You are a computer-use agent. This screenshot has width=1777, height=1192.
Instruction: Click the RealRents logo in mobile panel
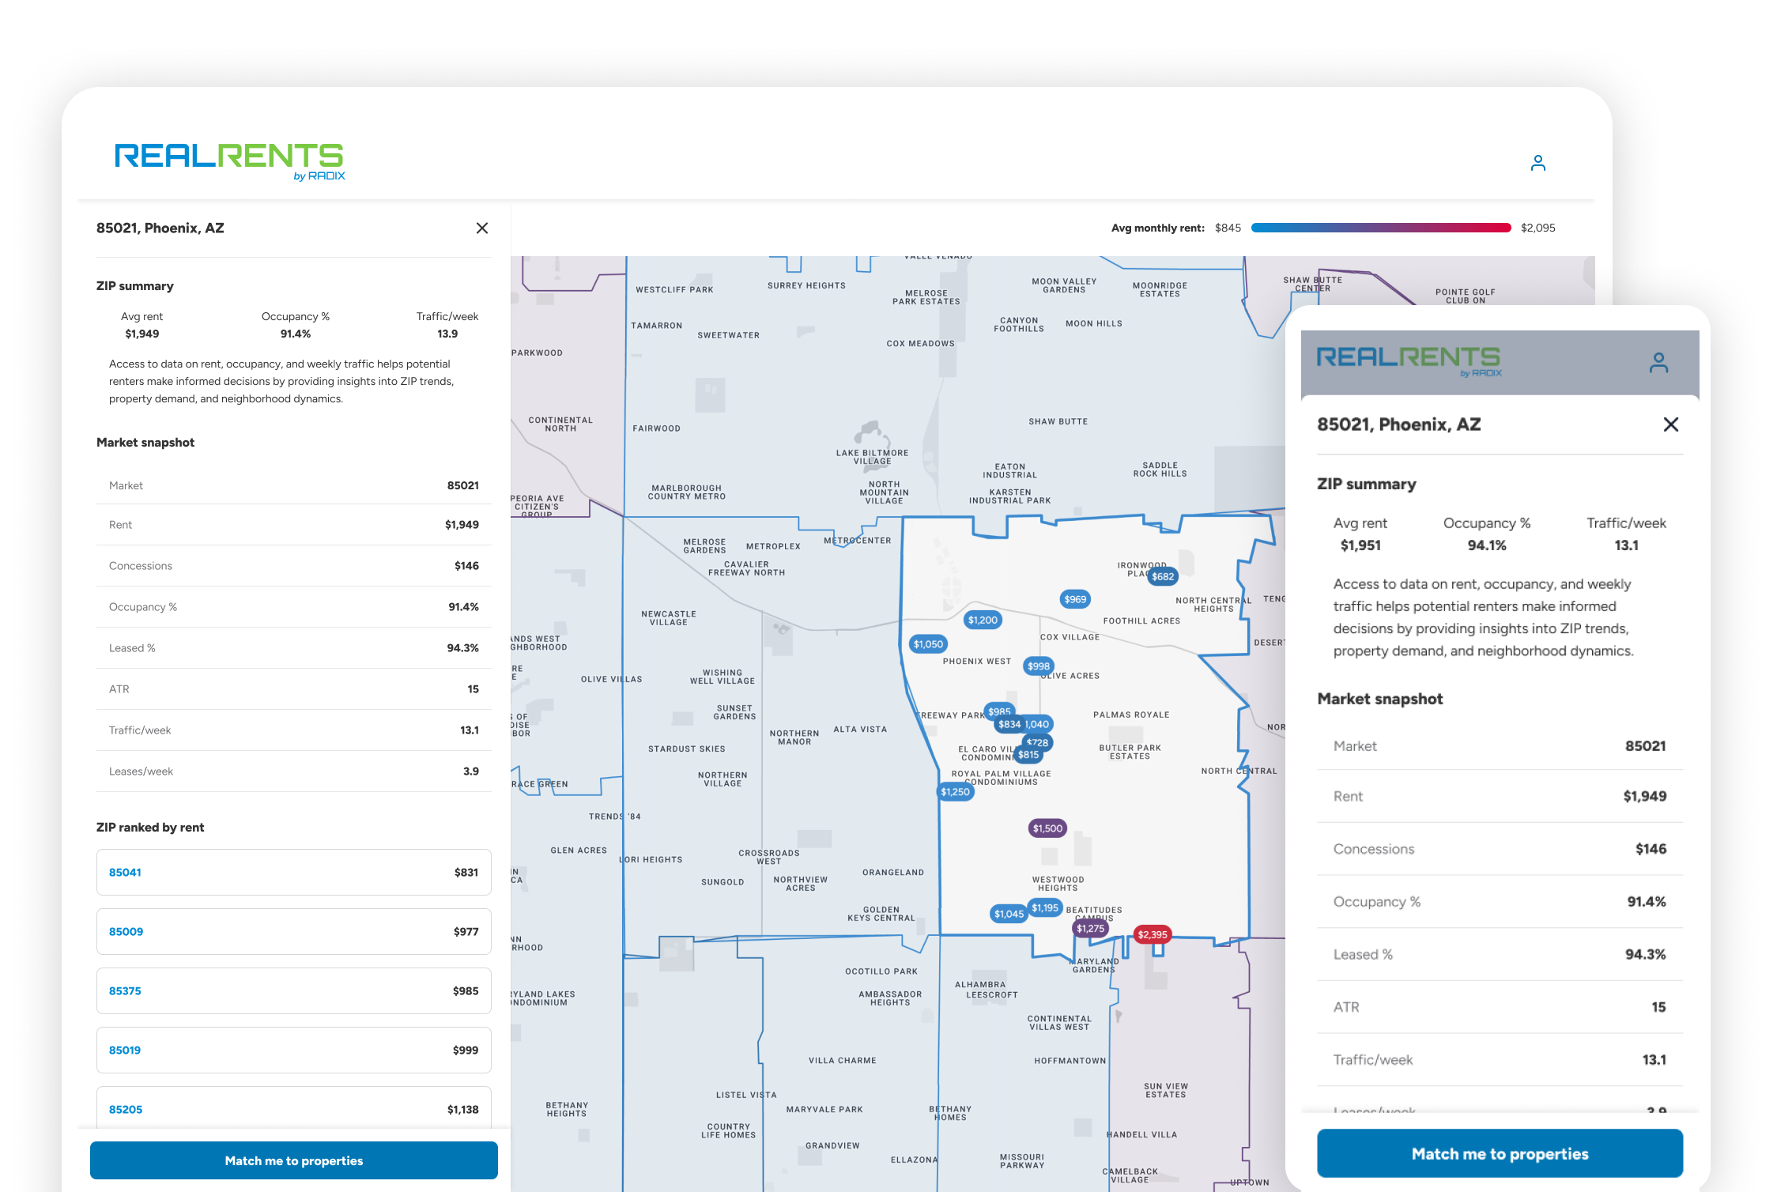(x=1409, y=361)
